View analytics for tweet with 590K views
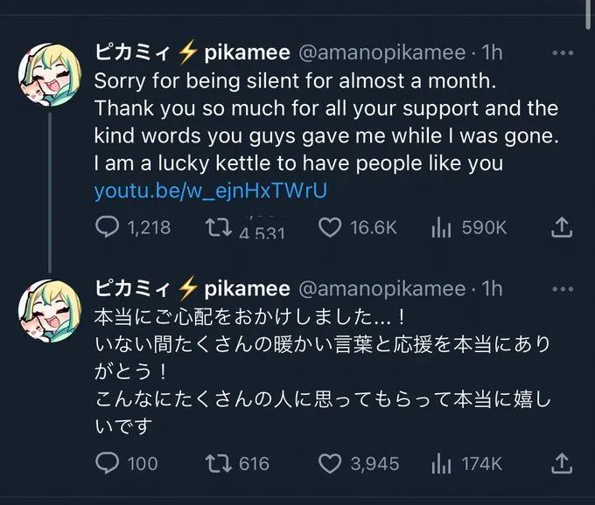The image size is (595, 505). (441, 228)
